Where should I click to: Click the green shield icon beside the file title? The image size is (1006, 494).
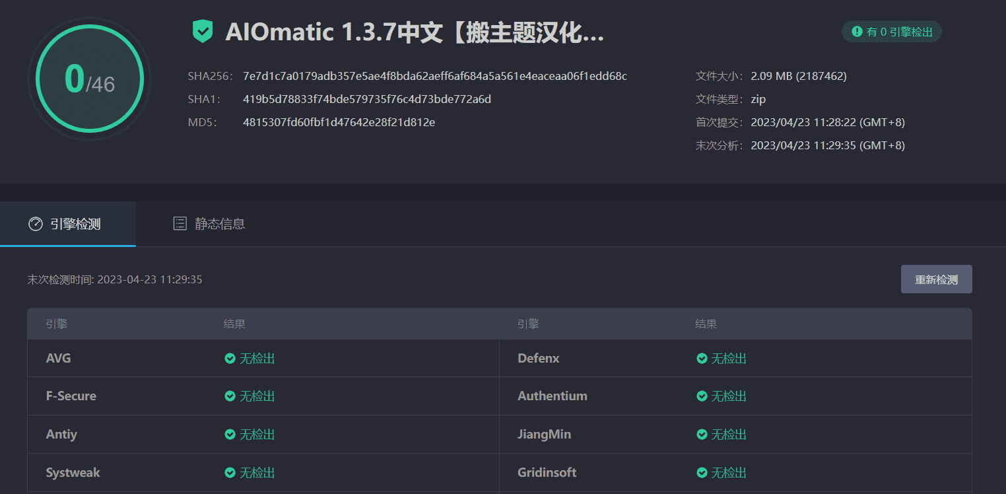[x=203, y=31]
